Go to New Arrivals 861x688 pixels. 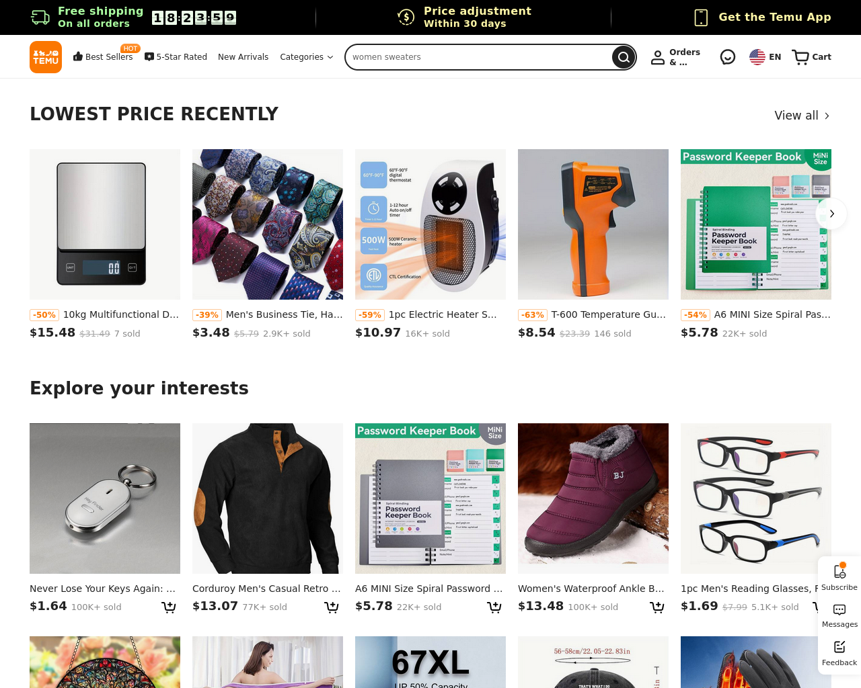243,57
